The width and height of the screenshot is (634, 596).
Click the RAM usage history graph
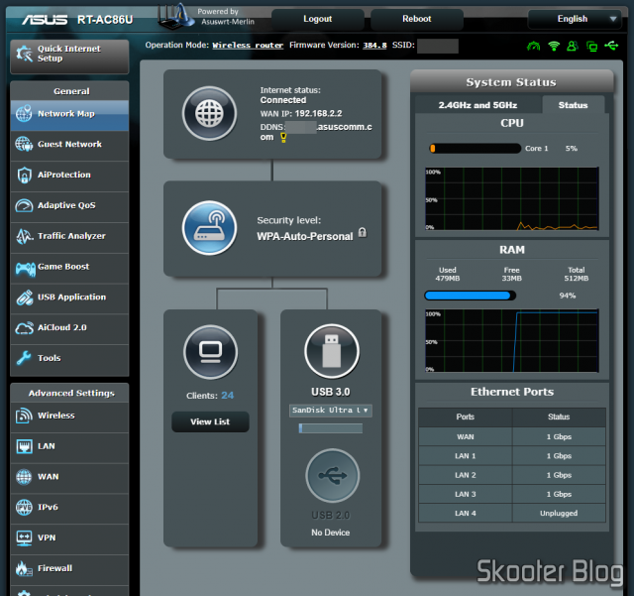click(x=511, y=340)
